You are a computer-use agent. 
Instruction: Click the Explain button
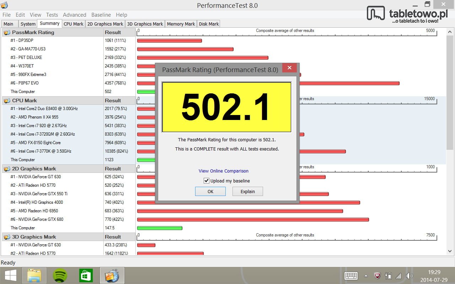(248, 191)
